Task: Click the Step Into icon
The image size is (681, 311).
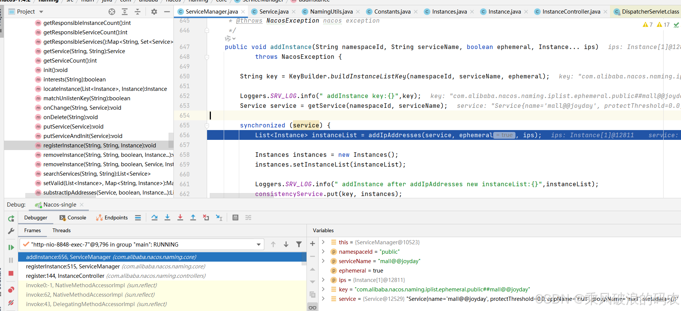Action: pyautogui.click(x=167, y=218)
